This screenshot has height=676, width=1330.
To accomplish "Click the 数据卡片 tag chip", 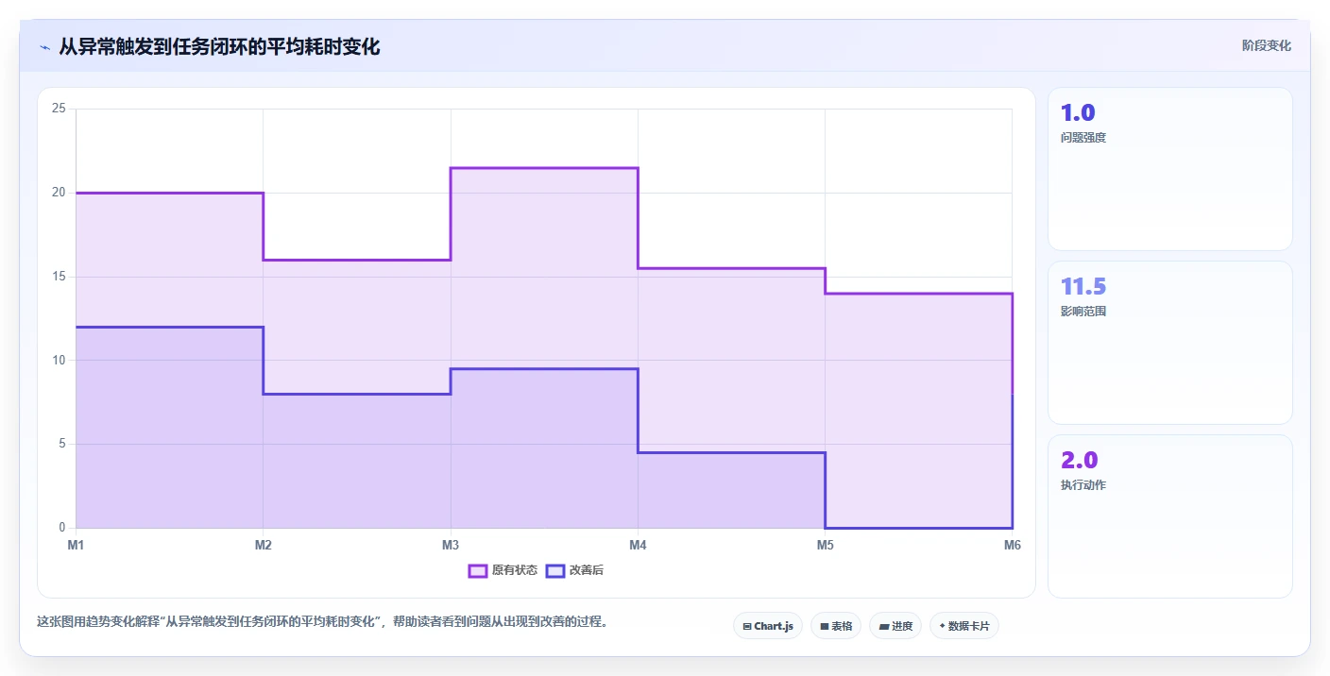I will 964,626.
